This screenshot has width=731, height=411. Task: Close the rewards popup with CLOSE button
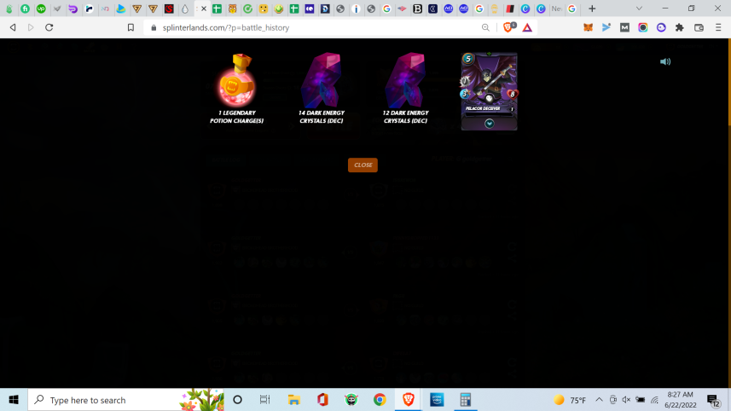pos(363,165)
